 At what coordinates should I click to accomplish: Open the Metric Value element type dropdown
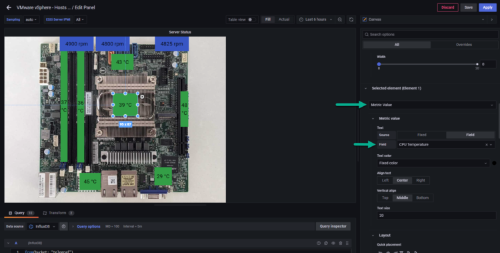[x=432, y=105]
